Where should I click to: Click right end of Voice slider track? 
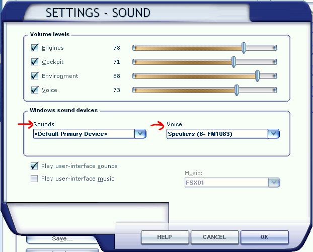(275, 90)
